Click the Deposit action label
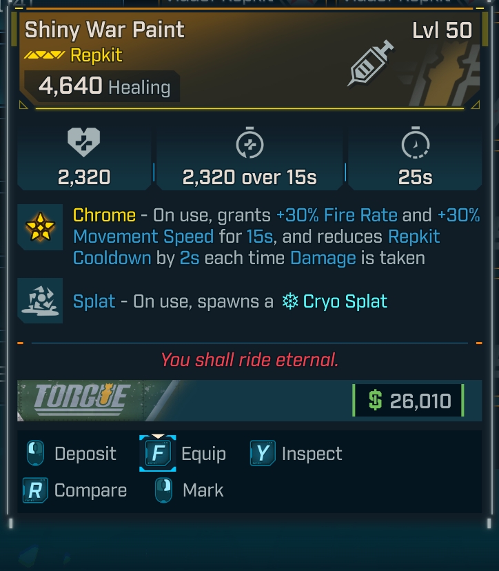 click(85, 454)
